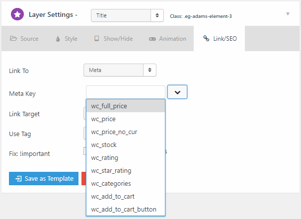Screen dimensions: 301x219
Task: Pick wc_star_rating option
Action: click(126, 171)
